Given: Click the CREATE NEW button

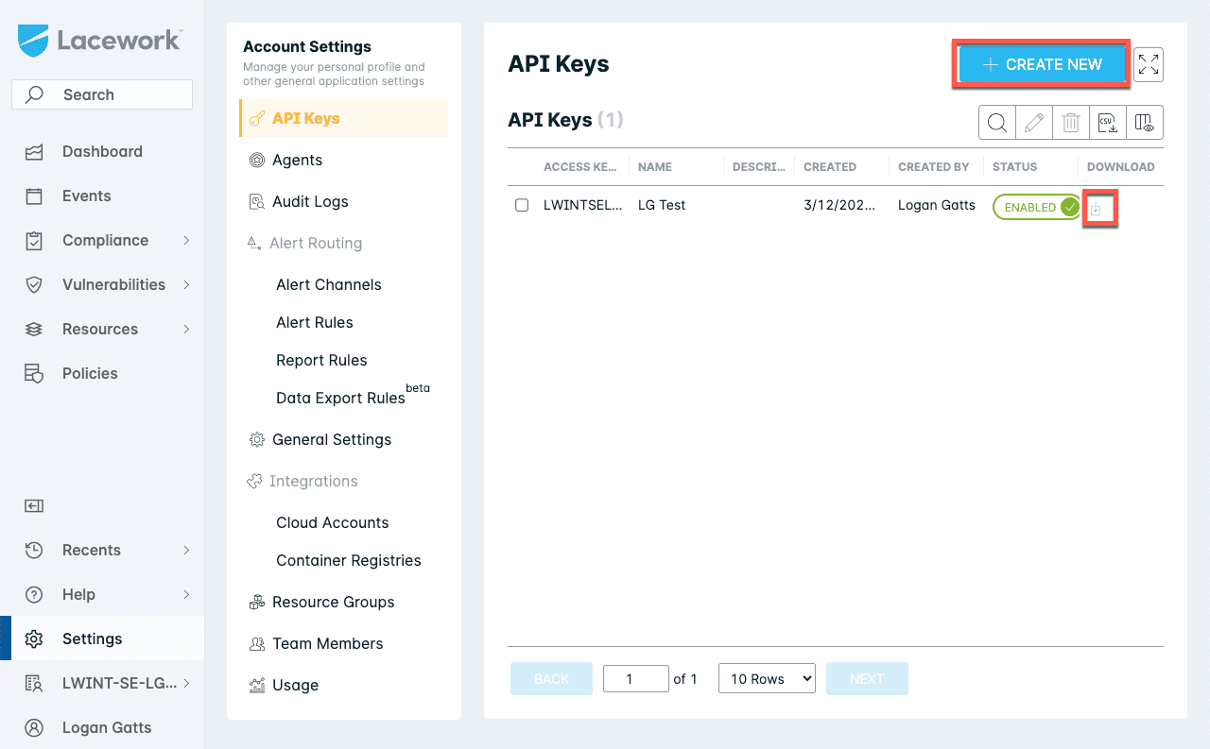Looking at the screenshot, I should tap(1041, 64).
